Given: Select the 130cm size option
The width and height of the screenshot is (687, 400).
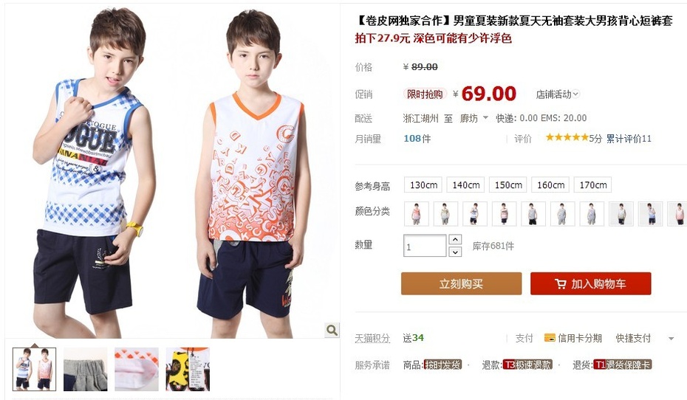Looking at the screenshot, I should pos(423,185).
